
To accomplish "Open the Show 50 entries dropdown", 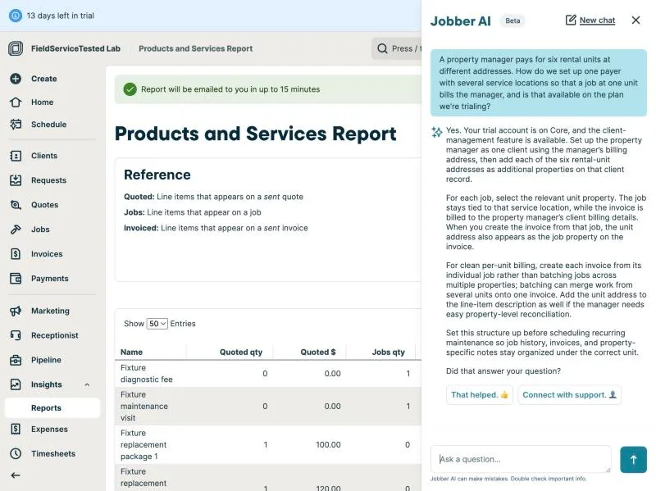I will pyautogui.click(x=157, y=324).
